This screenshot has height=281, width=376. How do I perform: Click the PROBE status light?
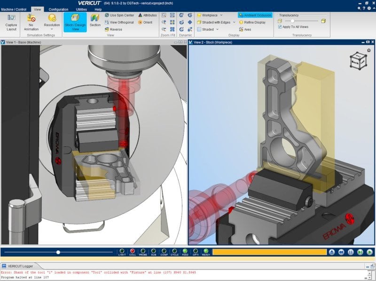(x=143, y=251)
